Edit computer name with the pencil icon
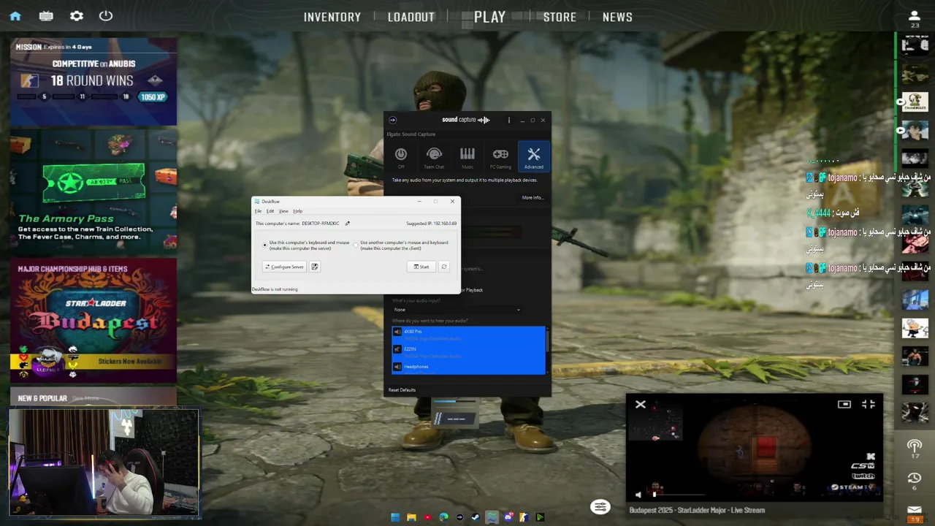 [x=348, y=224]
